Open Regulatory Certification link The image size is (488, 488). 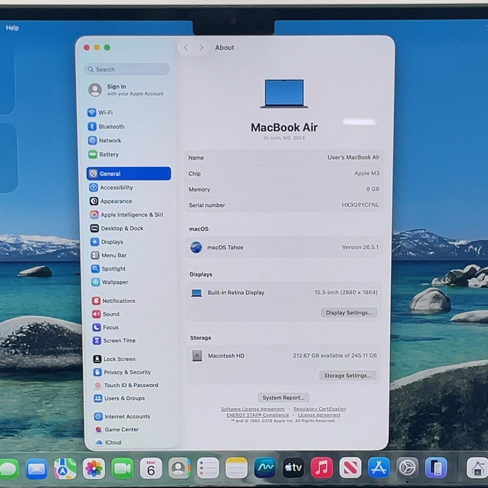pos(320,409)
